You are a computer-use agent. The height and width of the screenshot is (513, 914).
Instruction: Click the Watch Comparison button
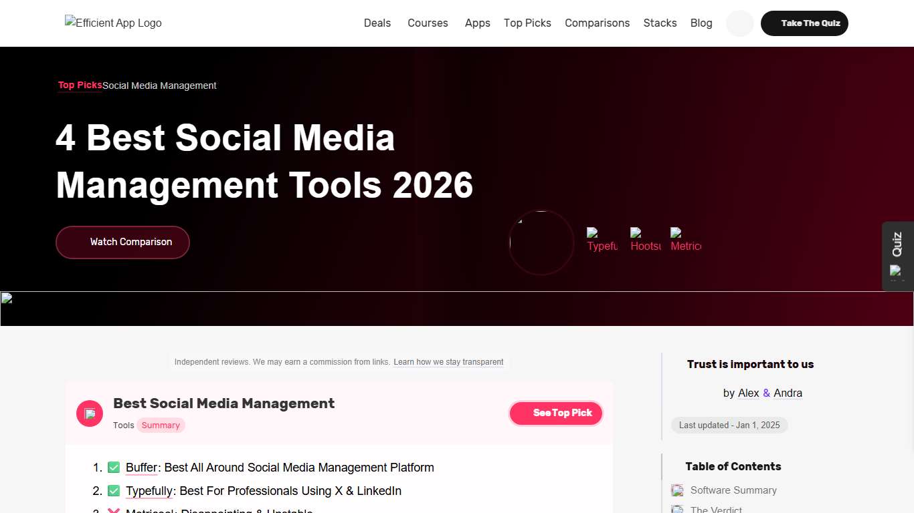tap(122, 242)
